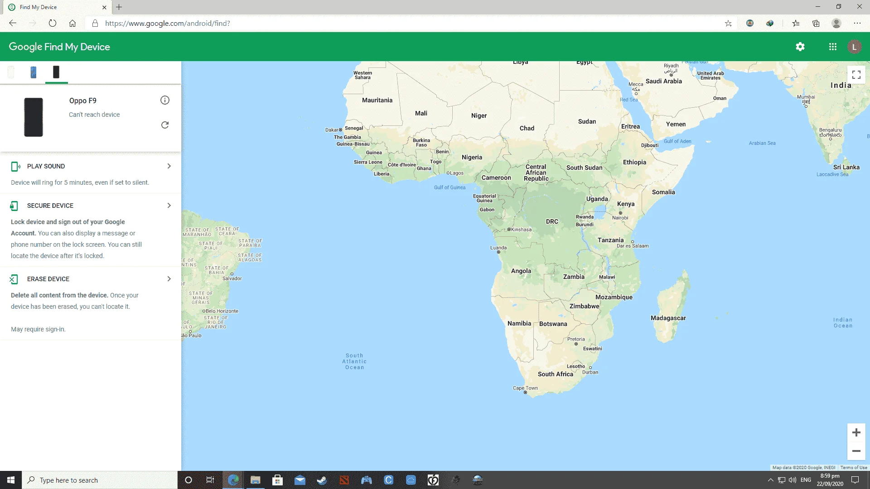Open the globe extension icon
Viewport: 870px width, 489px height.
770,23
